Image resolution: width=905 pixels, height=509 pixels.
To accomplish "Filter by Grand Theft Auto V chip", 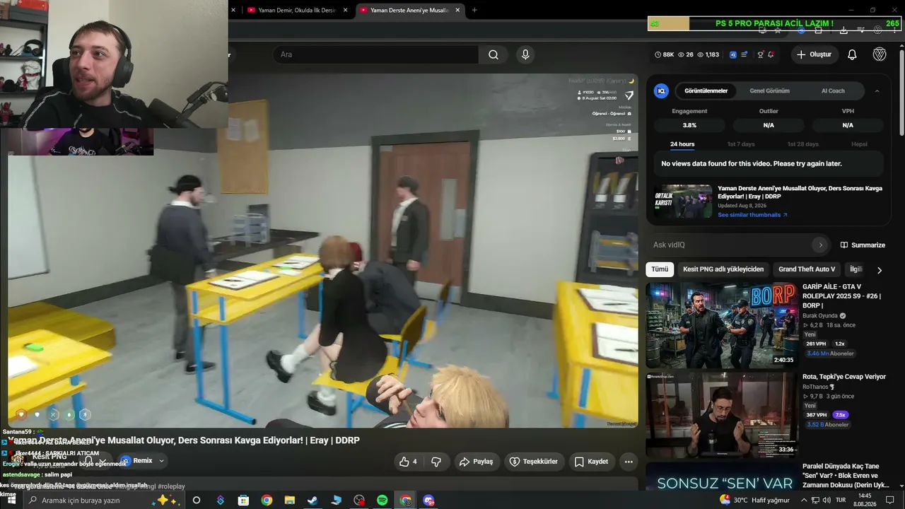I will point(807,269).
